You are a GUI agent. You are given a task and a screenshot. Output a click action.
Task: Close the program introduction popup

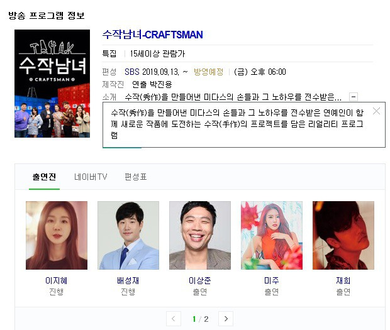376,111
